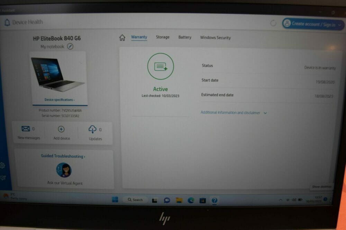Open the Windows Start menu
346x230 pixels.
(115, 199)
